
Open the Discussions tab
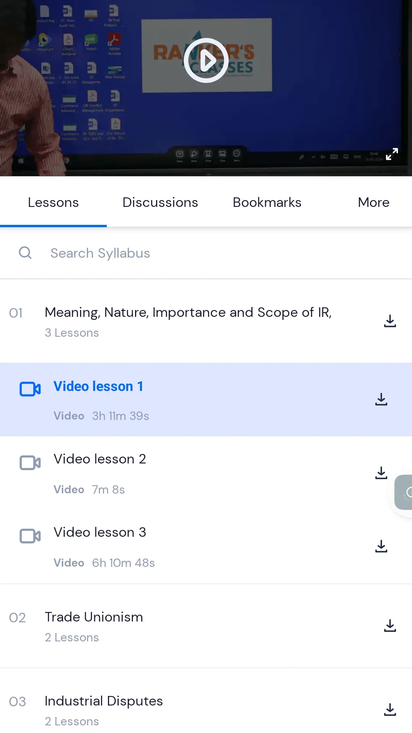coord(160,202)
